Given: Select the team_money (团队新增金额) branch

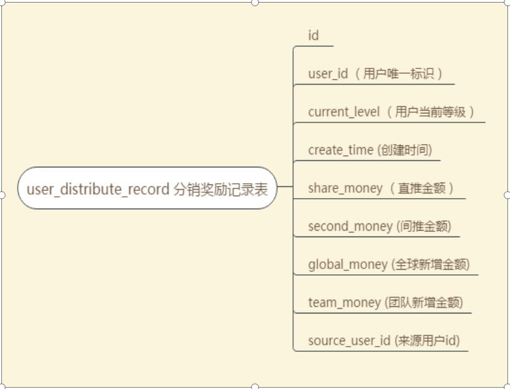Looking at the screenshot, I should click(385, 303).
